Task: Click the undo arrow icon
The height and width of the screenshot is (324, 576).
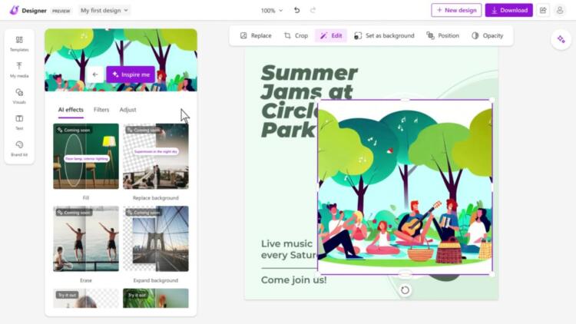Action: (x=296, y=11)
